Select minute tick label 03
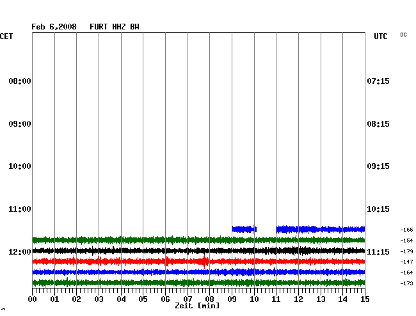The height and width of the screenshot is (316, 416). coord(99,299)
